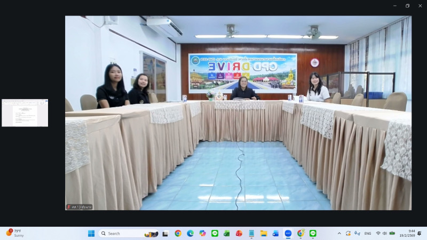Image resolution: width=427 pixels, height=240 pixels.
Task: Open the first Google Chrome taskbar icon
Action: (178, 233)
